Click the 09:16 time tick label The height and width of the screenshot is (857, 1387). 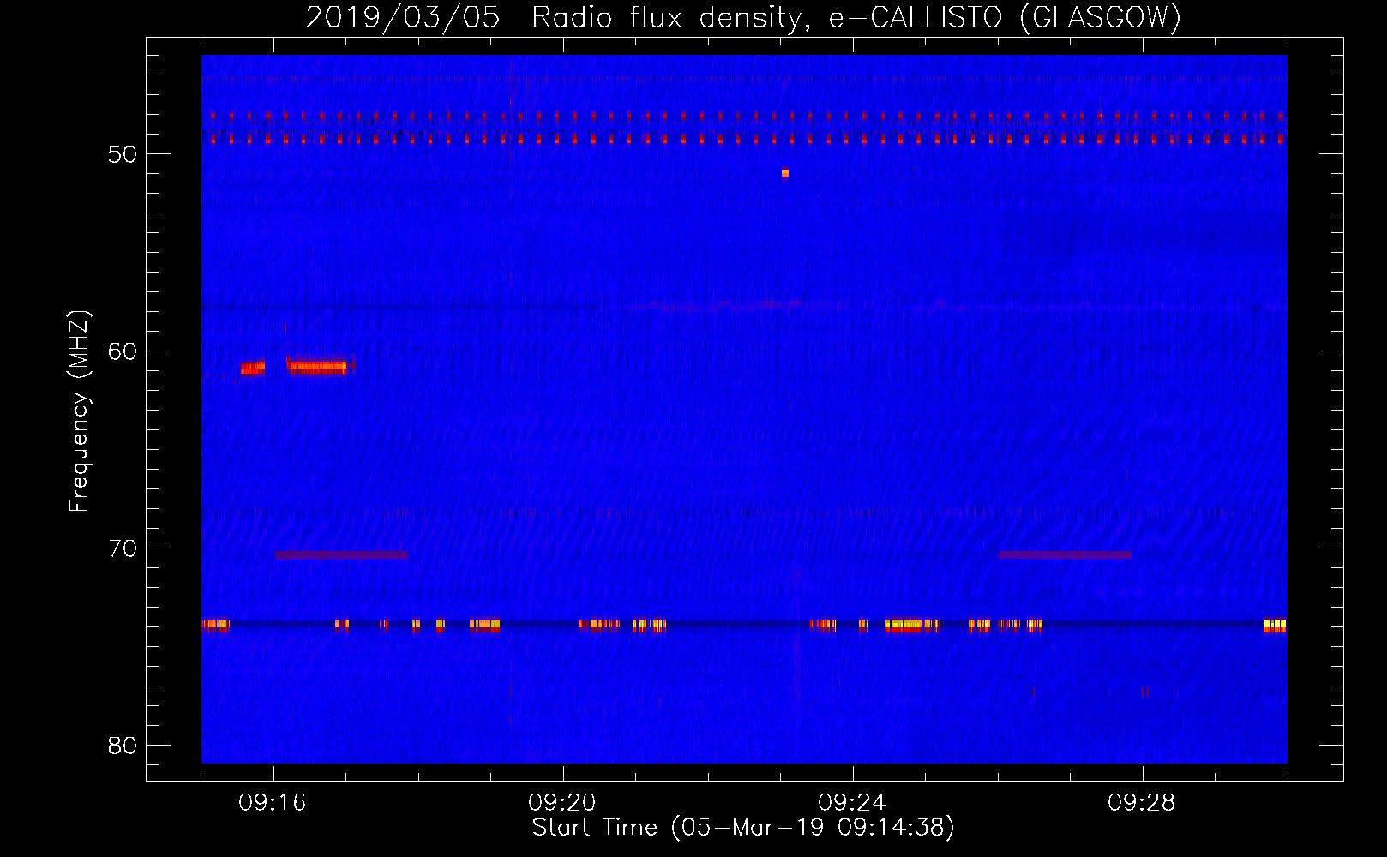click(273, 803)
